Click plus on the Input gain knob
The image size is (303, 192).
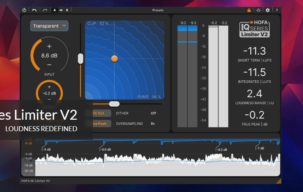click(x=49, y=46)
